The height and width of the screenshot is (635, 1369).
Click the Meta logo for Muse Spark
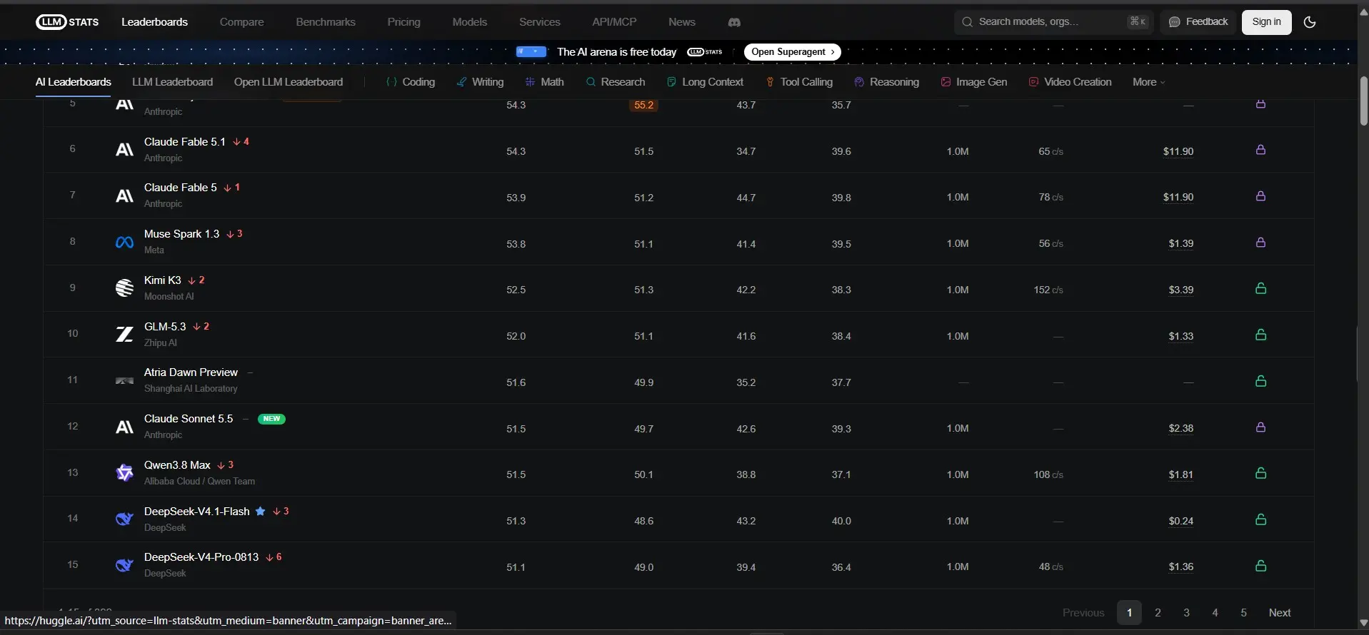tap(124, 243)
